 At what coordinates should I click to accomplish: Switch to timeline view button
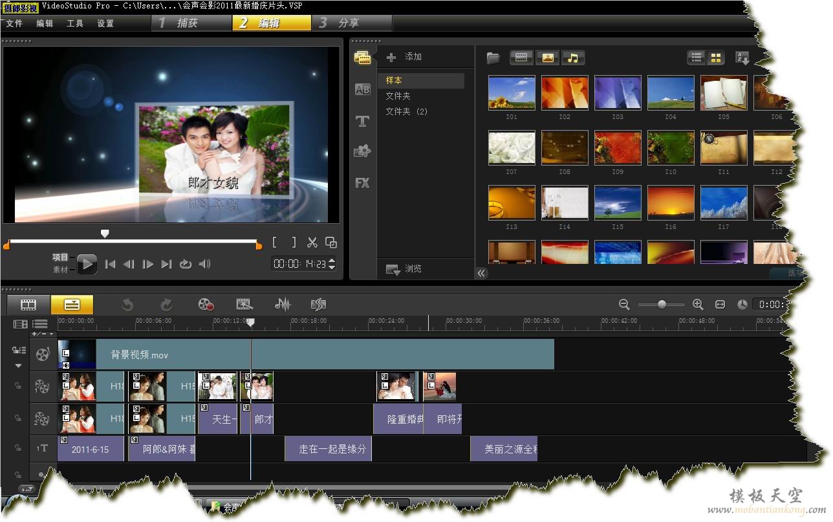pyautogui.click(x=72, y=305)
